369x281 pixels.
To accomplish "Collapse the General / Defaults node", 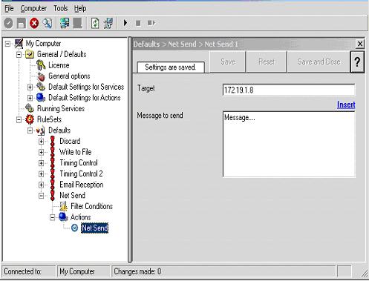I will pyautogui.click(x=19, y=54).
